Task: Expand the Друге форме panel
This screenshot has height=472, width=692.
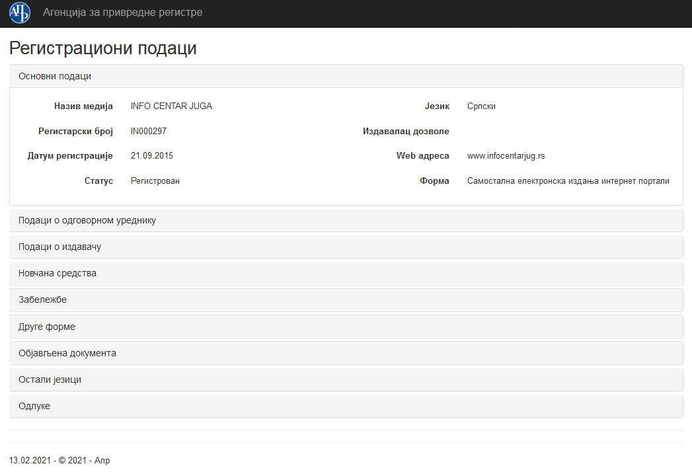Action: click(x=47, y=327)
